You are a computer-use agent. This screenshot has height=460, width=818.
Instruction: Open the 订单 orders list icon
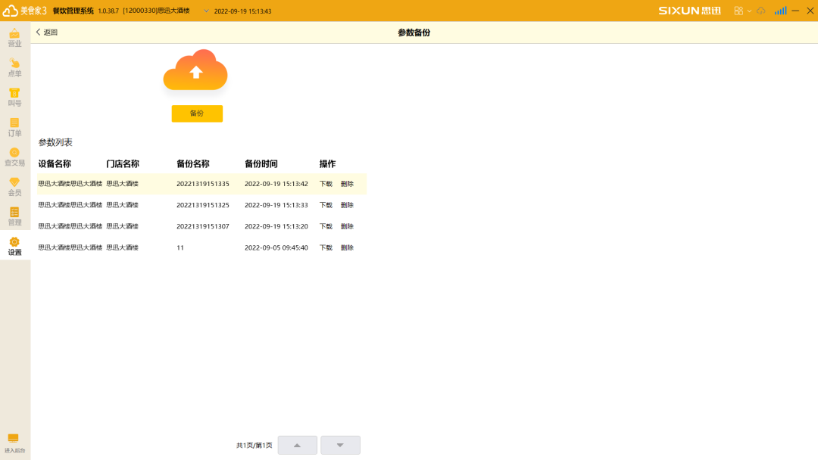pyautogui.click(x=15, y=126)
